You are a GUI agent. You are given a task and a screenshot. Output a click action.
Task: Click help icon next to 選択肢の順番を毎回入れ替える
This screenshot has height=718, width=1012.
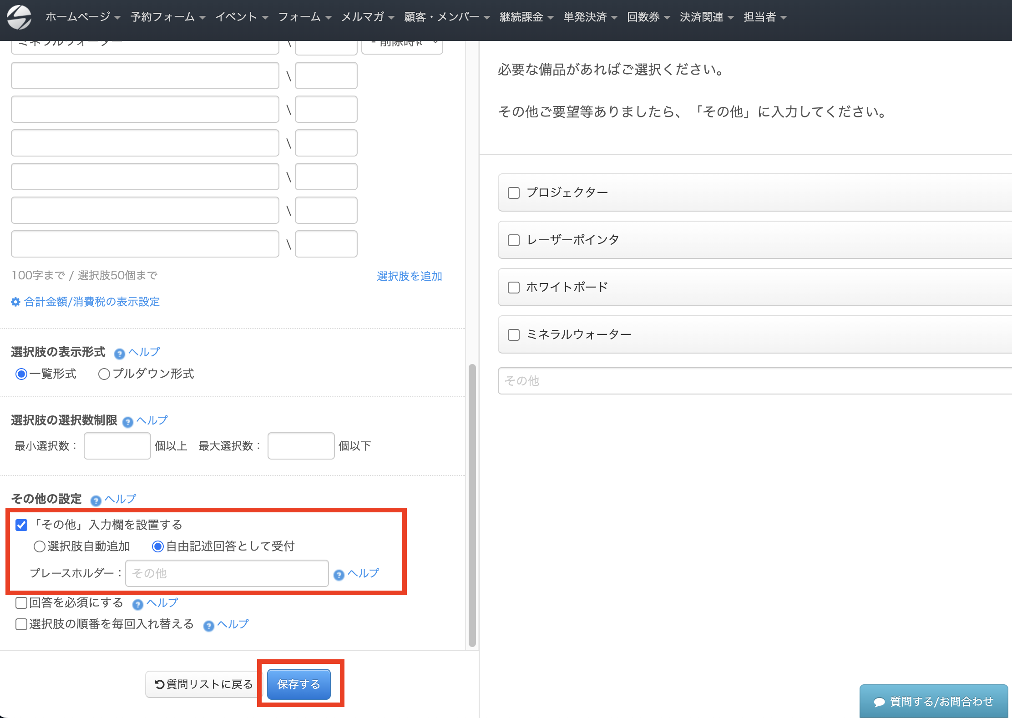(209, 626)
